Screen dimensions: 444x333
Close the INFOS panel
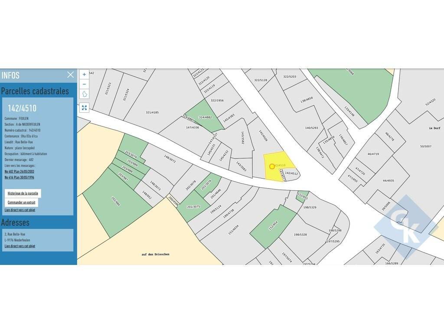[71, 75]
